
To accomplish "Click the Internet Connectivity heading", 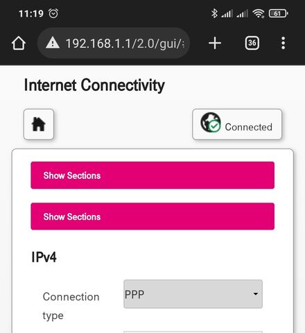I will tap(94, 85).
